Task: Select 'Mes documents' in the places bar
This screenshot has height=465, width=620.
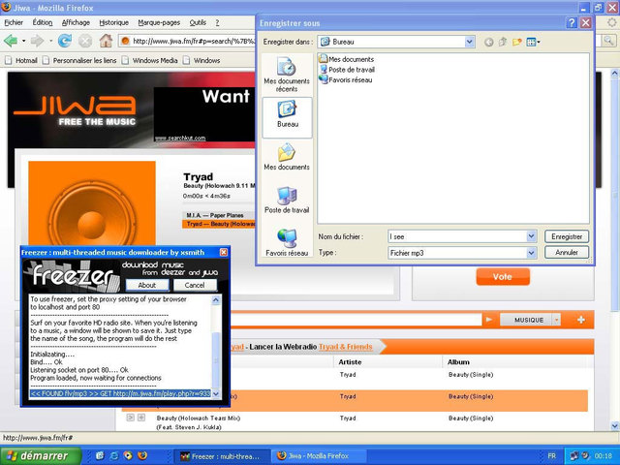Action: (287, 157)
